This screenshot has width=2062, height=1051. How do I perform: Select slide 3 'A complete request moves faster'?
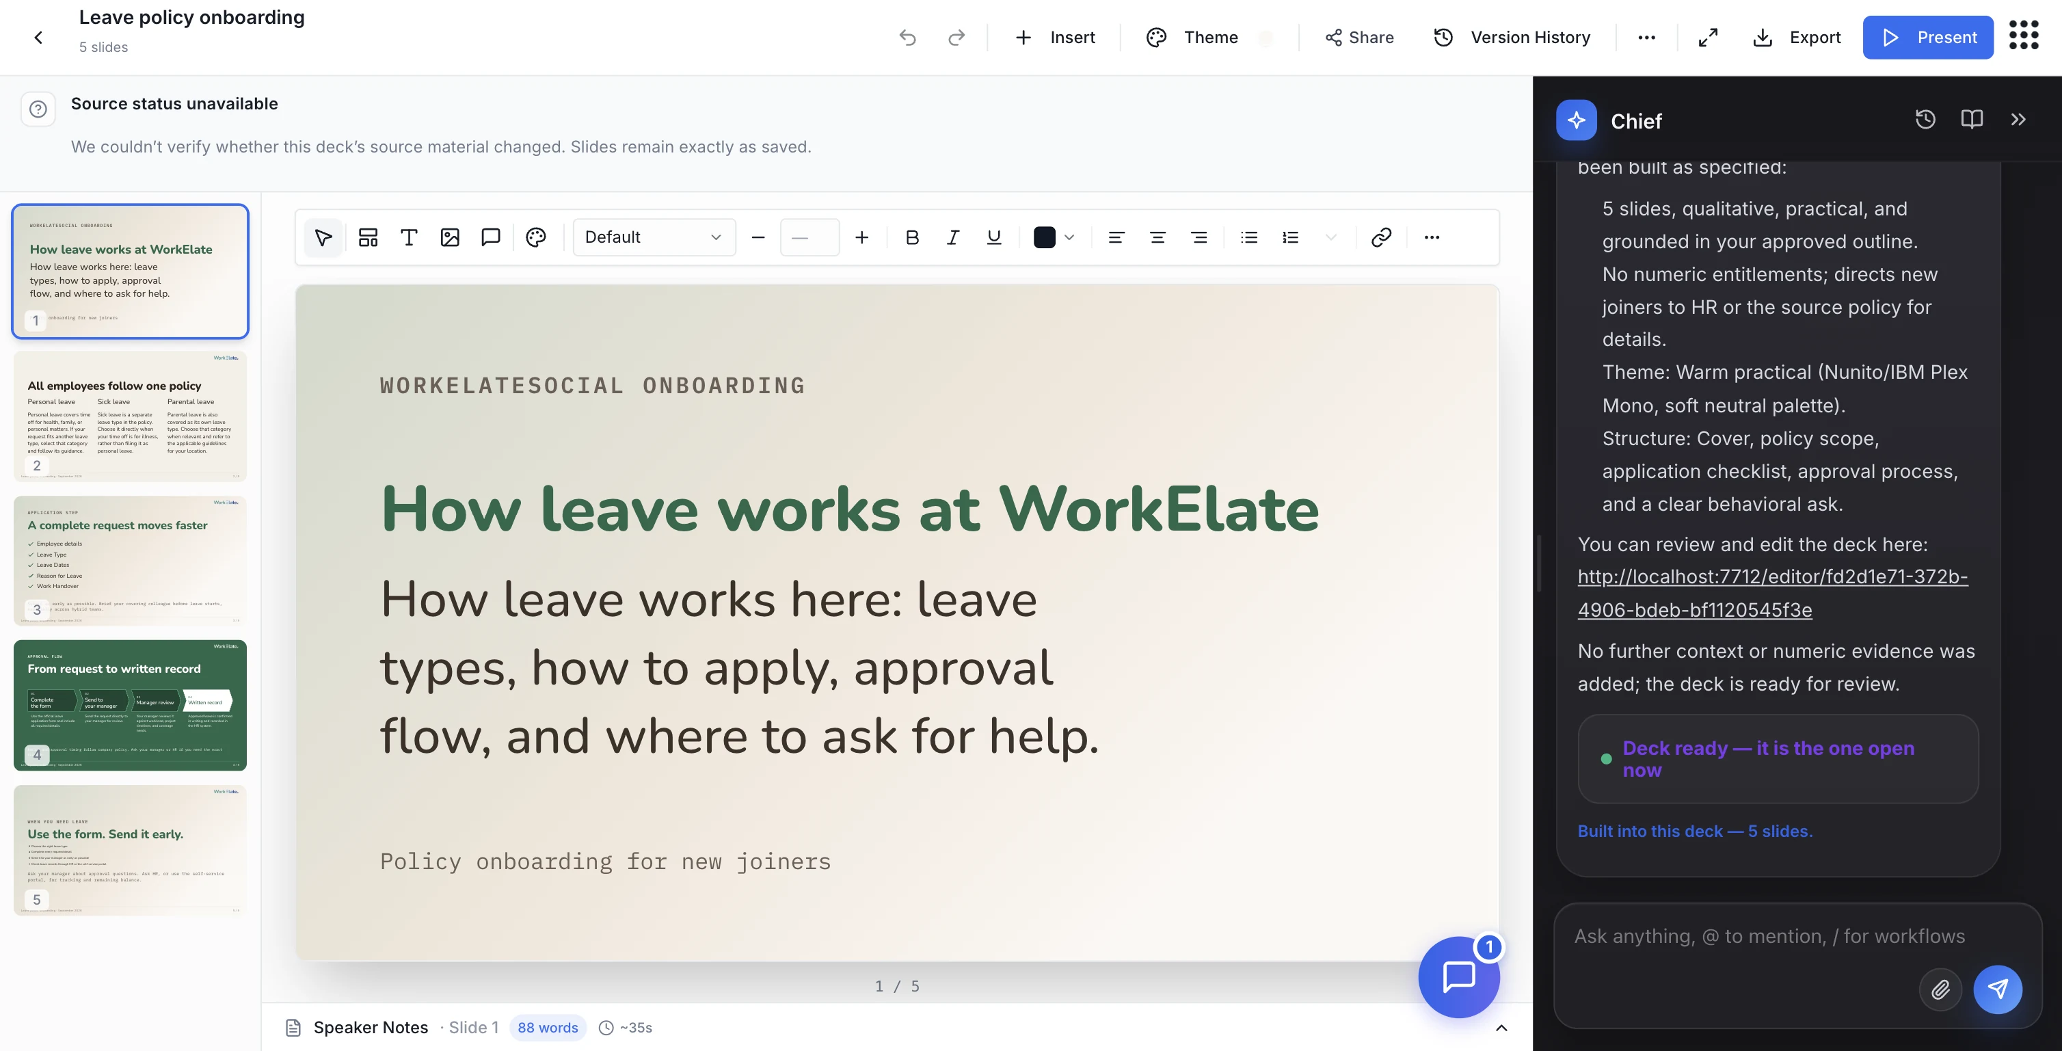[130, 560]
